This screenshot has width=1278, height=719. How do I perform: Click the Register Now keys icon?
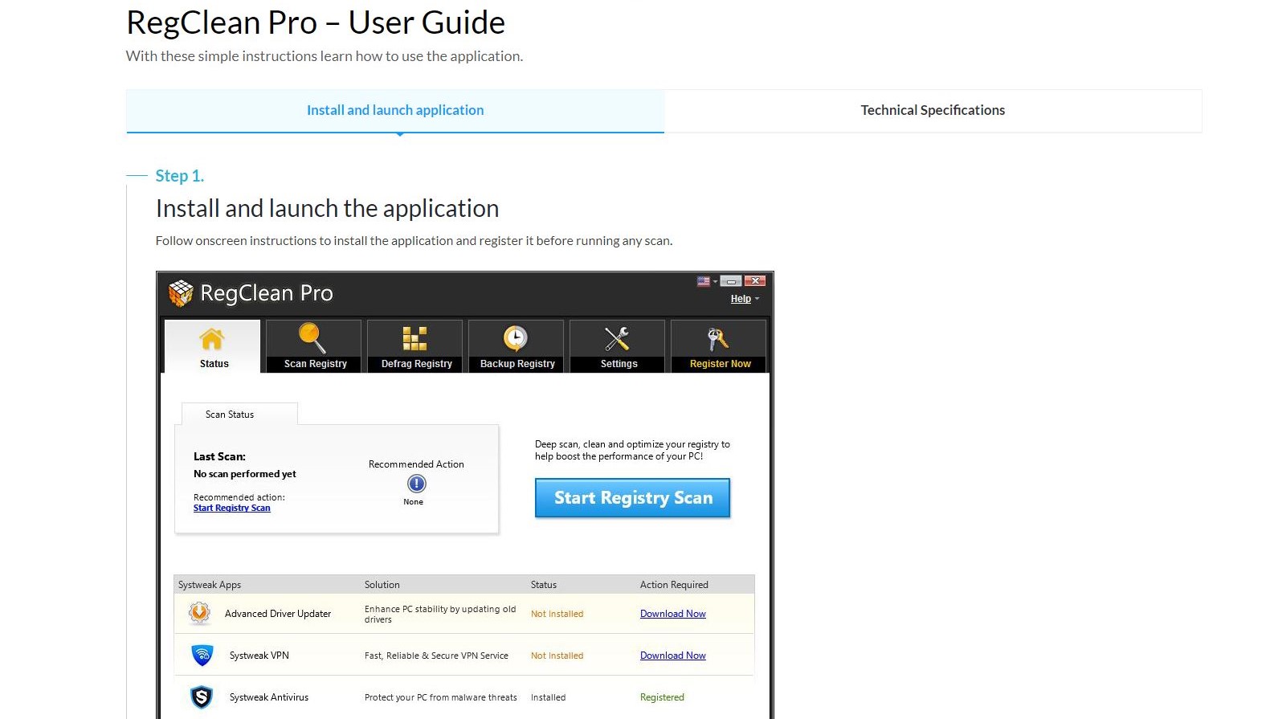pyautogui.click(x=718, y=339)
